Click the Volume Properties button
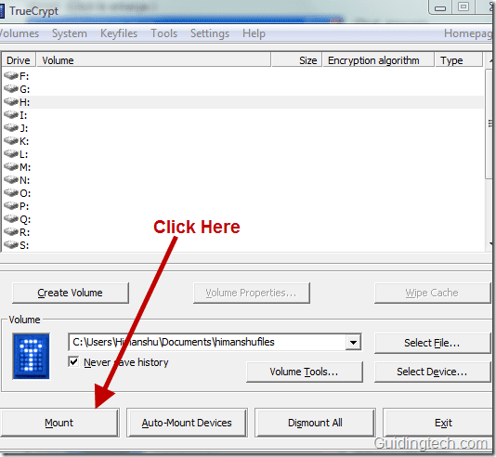 252,293
